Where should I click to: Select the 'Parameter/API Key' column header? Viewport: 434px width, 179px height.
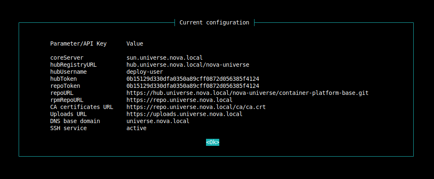(x=78, y=44)
